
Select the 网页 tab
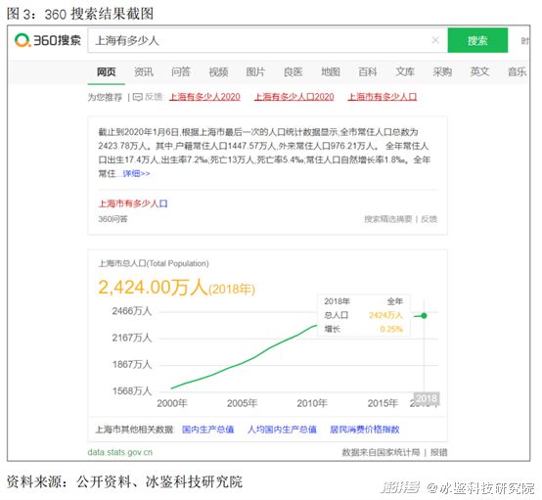pos(106,72)
